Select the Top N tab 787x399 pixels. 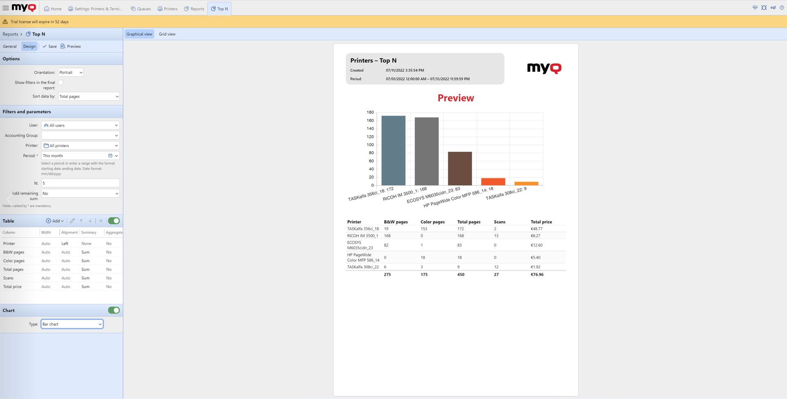click(x=220, y=9)
